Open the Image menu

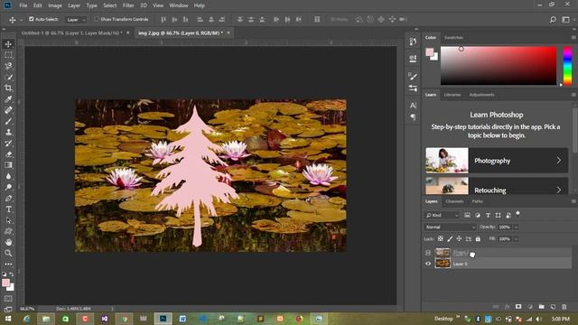click(x=55, y=5)
